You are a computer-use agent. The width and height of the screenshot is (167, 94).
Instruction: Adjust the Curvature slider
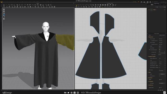[162, 53]
